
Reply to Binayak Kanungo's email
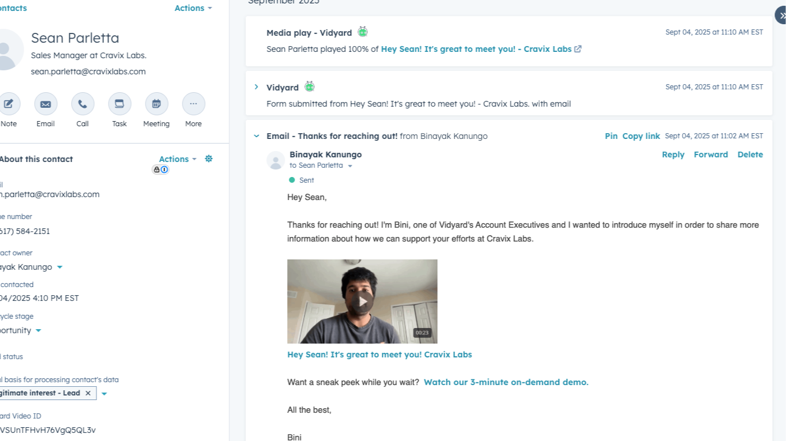pos(673,154)
